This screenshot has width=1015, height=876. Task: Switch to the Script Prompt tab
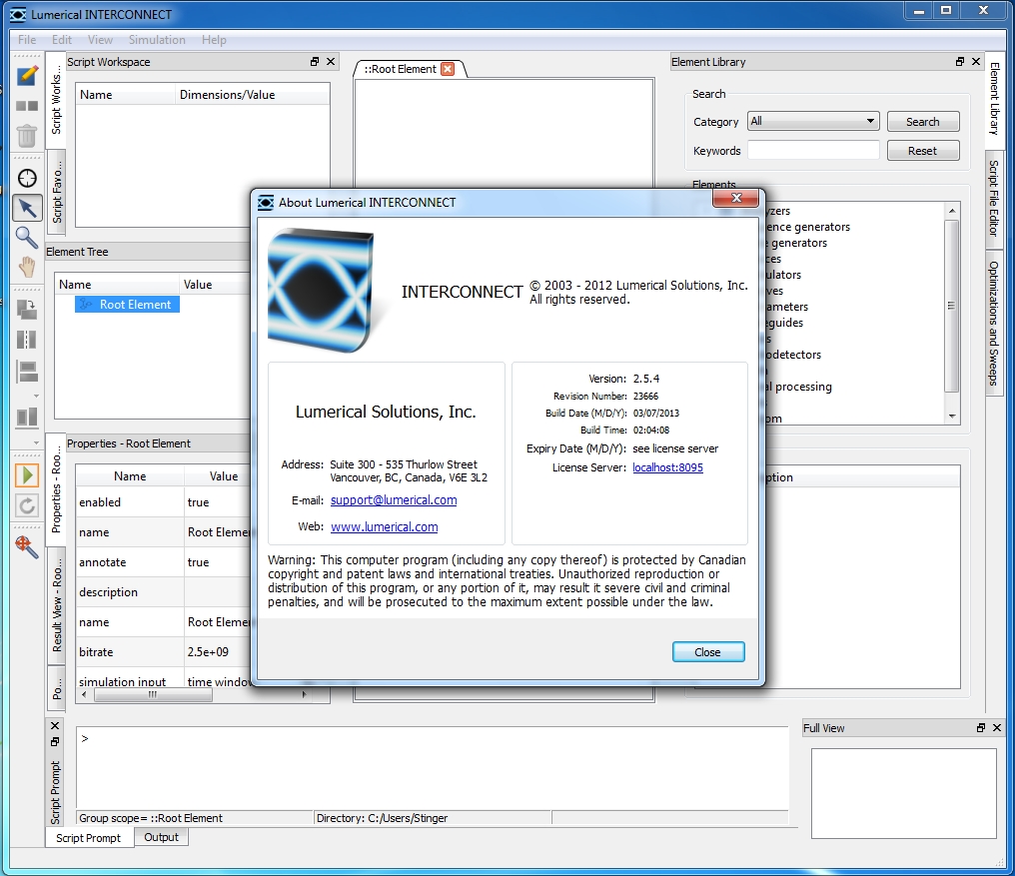(89, 838)
